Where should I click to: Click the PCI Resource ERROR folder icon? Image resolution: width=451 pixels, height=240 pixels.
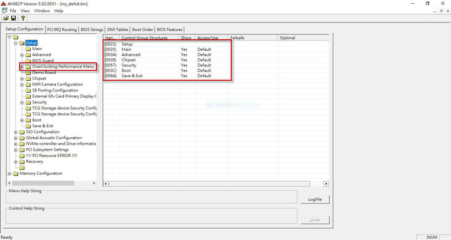click(x=22, y=155)
